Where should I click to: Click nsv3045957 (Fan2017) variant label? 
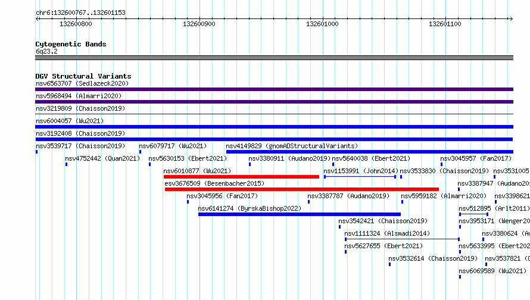(476, 158)
